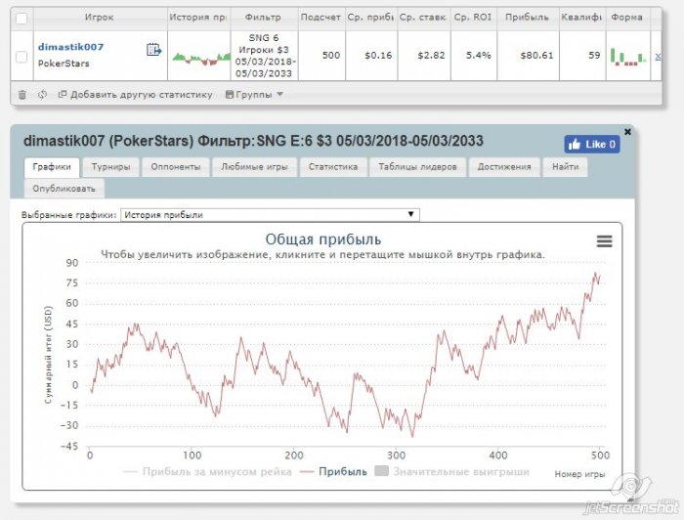Image resolution: width=684 pixels, height=520 pixels.
Task: Switch to the Достижения tab
Action: (504, 167)
